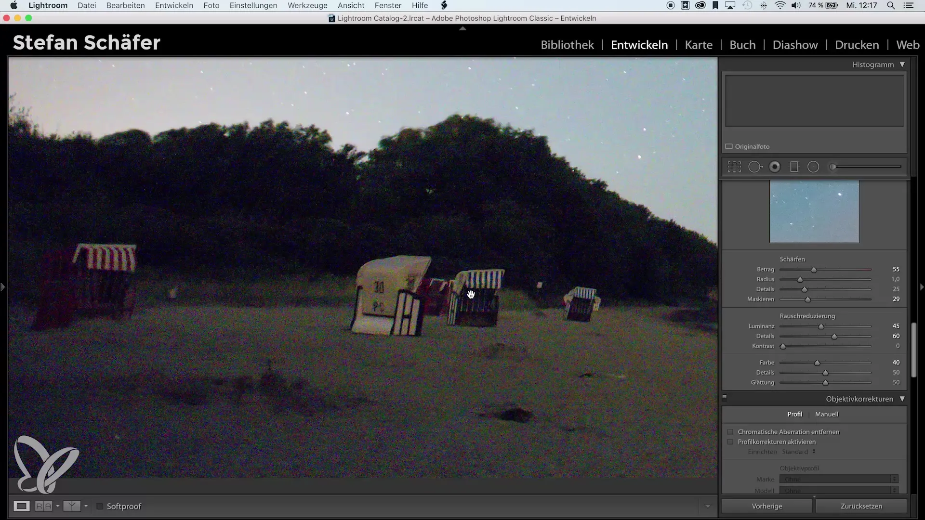
Task: Show the top module panel arrow
Action: point(462,29)
